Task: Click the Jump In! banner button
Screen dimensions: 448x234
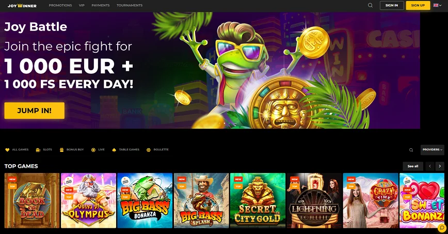Action: [x=34, y=111]
